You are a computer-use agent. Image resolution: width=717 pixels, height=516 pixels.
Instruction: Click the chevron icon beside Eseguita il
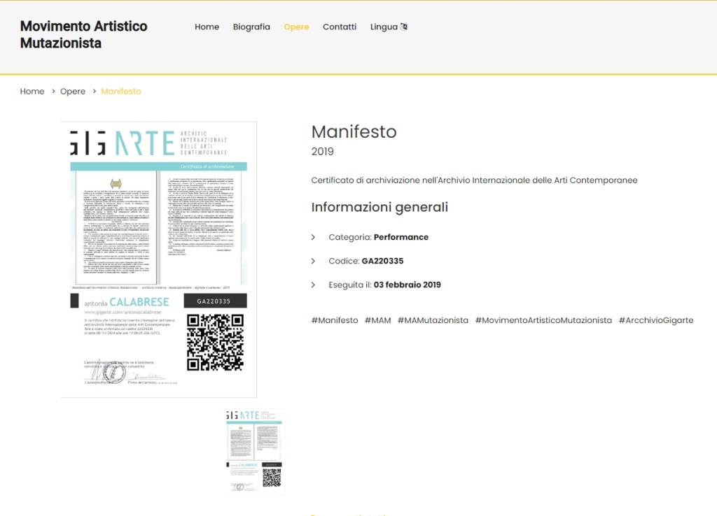pos(313,285)
